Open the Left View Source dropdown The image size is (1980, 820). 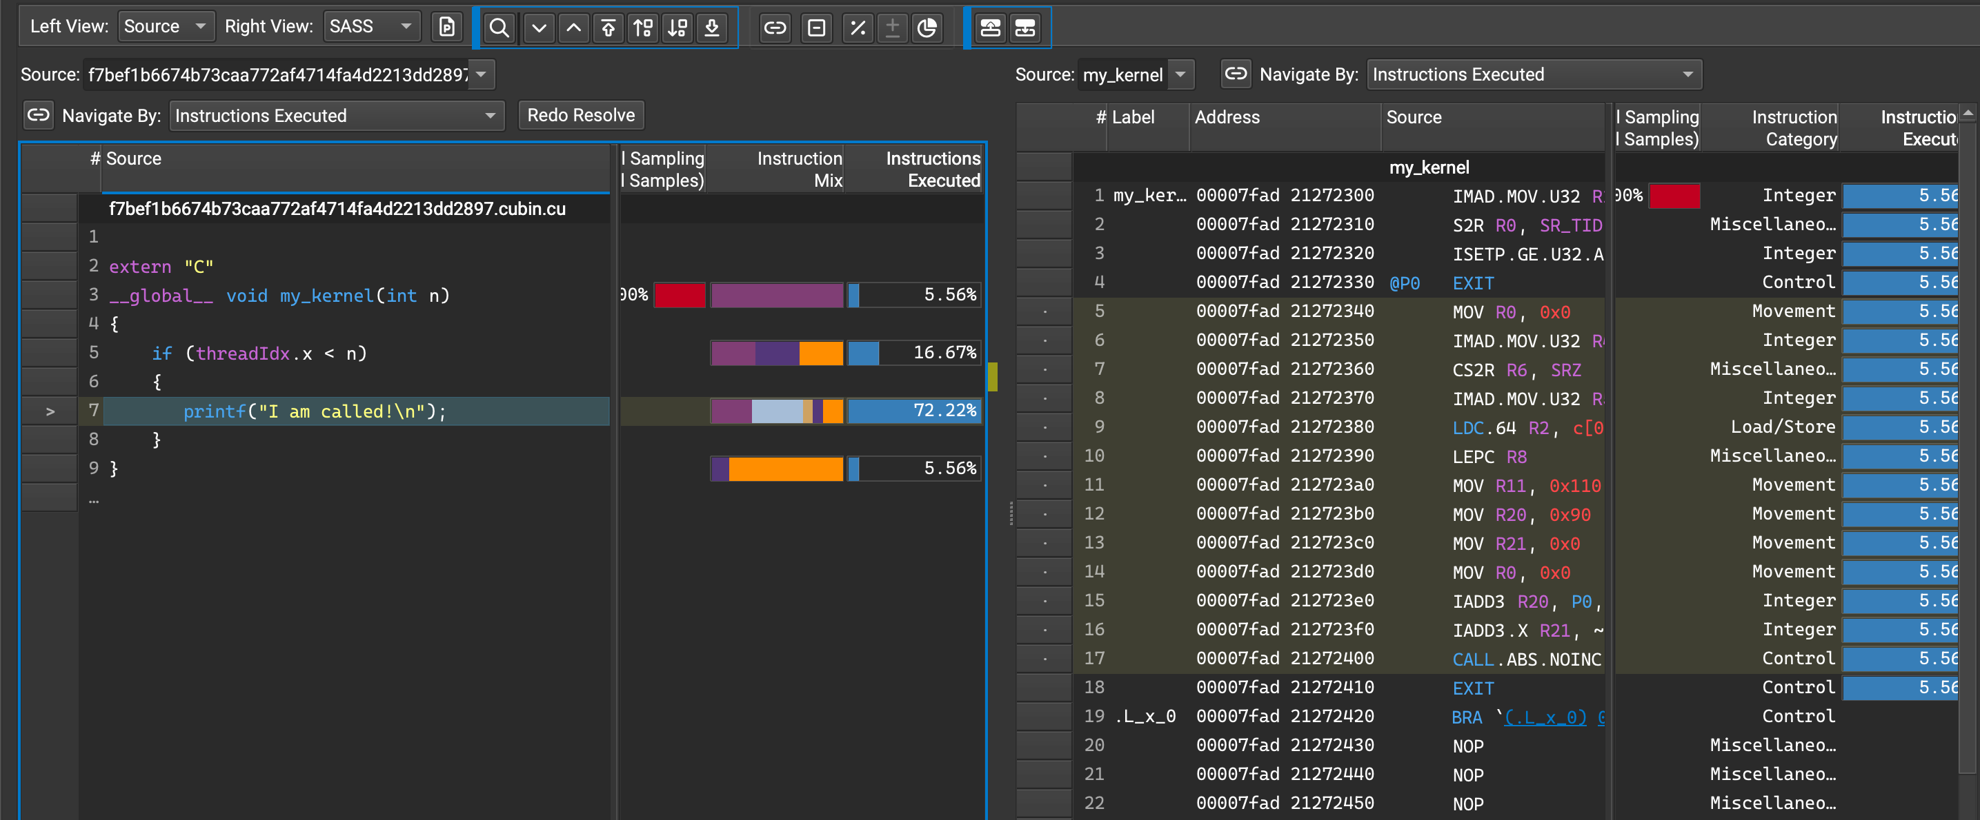coord(166,27)
